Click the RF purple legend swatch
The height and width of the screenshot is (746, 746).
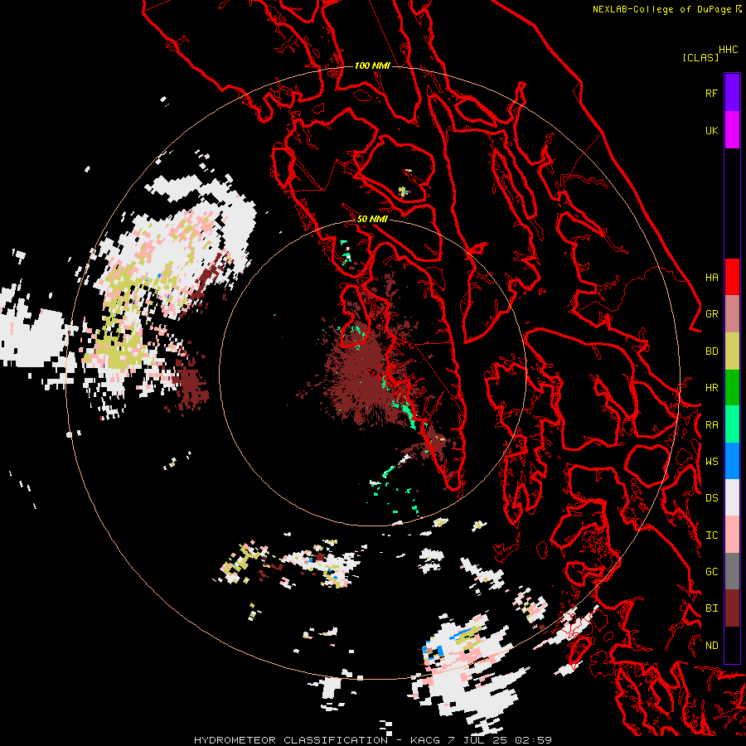732,93
